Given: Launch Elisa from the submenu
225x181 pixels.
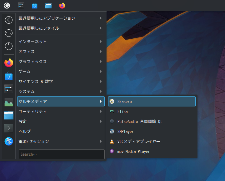Looking at the screenshot, I should point(152,111).
